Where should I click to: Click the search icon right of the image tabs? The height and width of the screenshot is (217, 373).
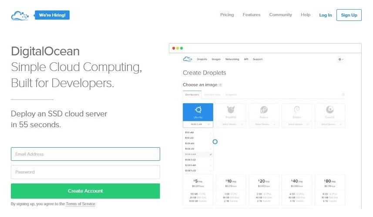click(343, 95)
